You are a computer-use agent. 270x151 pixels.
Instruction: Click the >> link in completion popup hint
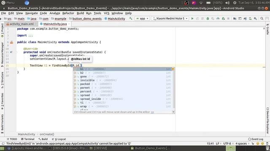152,112
